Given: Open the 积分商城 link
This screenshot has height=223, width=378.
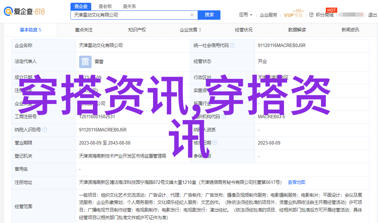Looking at the screenshot, I should pos(325,15).
